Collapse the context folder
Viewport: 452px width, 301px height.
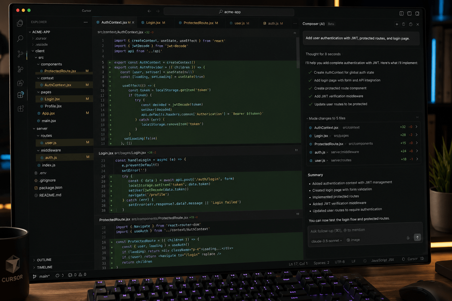click(45, 78)
